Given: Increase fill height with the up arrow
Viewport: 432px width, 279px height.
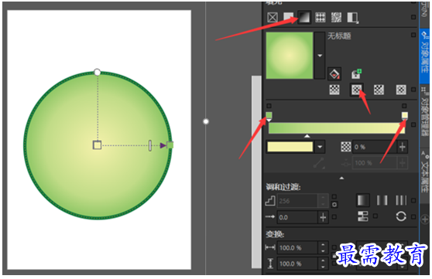Looking at the screenshot, I should click(x=323, y=260).
